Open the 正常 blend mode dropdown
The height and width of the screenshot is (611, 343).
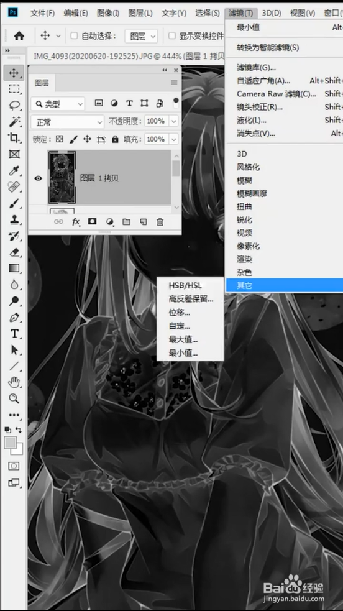[67, 122]
